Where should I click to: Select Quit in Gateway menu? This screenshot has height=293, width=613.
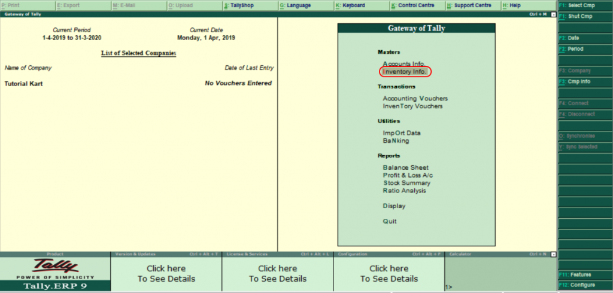coord(390,221)
